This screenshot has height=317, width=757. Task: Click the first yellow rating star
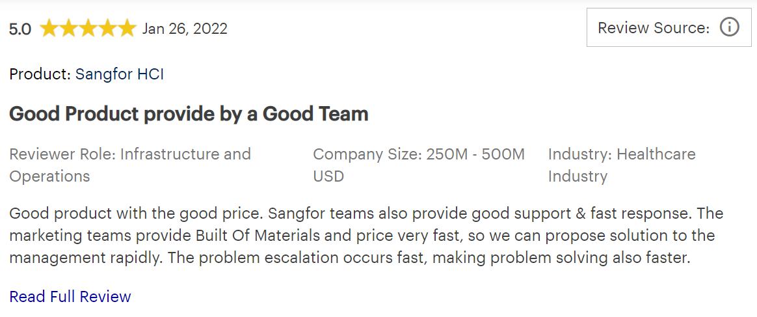[49, 29]
